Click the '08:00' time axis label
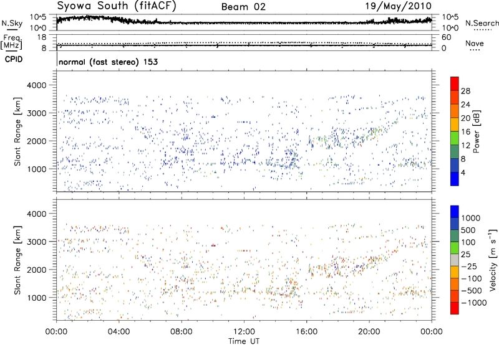Image resolution: width=499 pixels, height=345 pixels. pyautogui.click(x=182, y=332)
